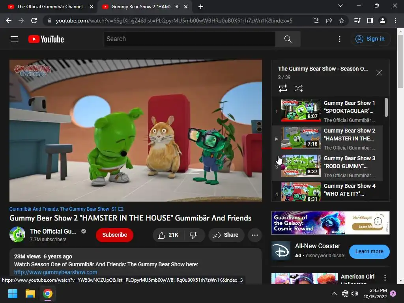Click the address bar URL

point(174,21)
